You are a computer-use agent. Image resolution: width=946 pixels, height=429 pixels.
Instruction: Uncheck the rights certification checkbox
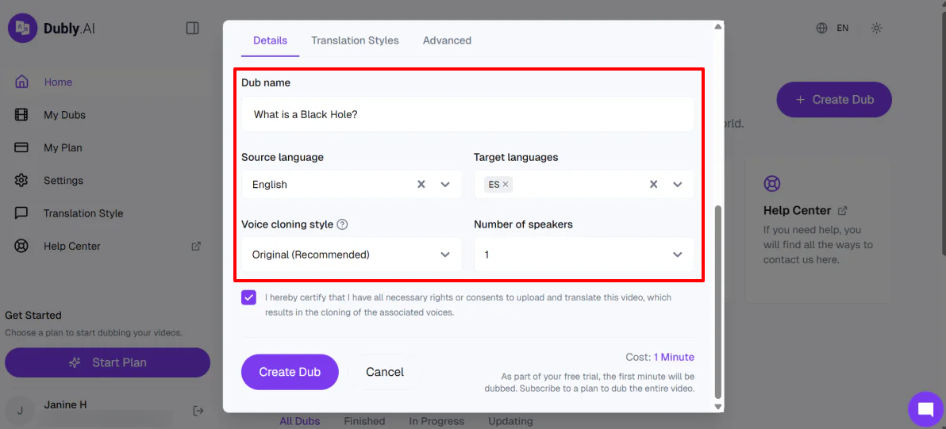[248, 297]
